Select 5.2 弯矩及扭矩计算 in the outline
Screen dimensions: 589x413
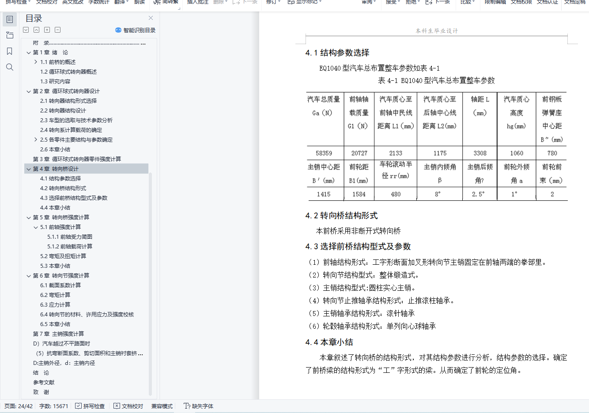[x=63, y=256]
